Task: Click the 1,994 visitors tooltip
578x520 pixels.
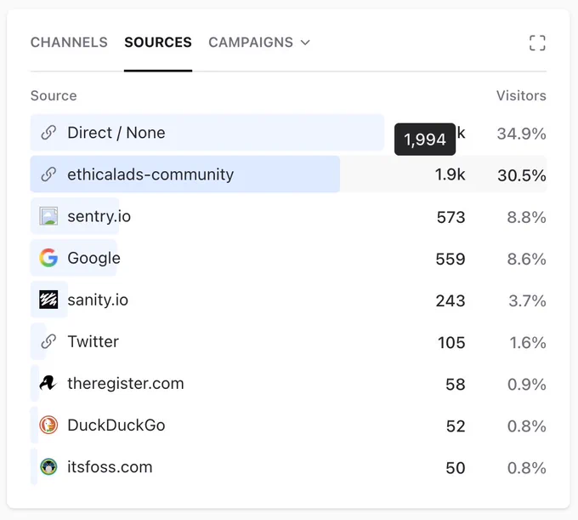Action: coord(425,139)
